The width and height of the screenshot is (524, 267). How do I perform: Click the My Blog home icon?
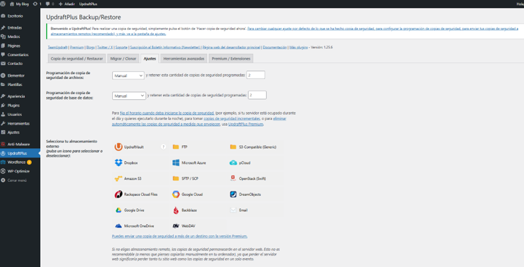tap(12, 4)
